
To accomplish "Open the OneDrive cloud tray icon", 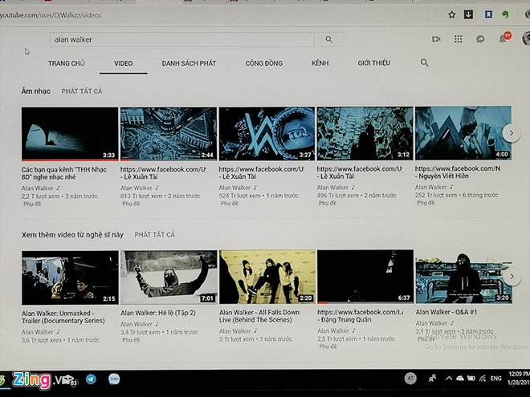I will click(x=460, y=379).
